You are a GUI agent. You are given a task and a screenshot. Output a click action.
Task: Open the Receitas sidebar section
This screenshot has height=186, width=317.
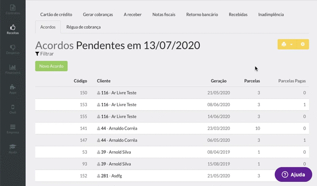(x=13, y=30)
